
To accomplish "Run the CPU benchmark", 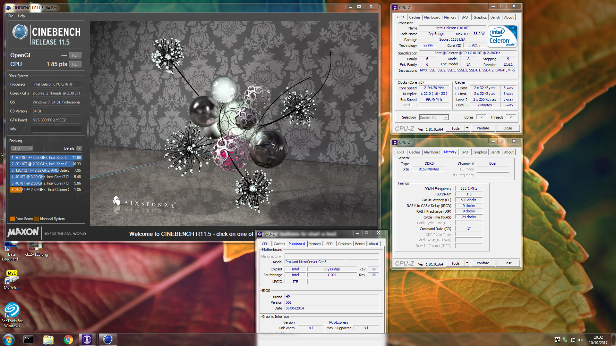I will pos(75,64).
